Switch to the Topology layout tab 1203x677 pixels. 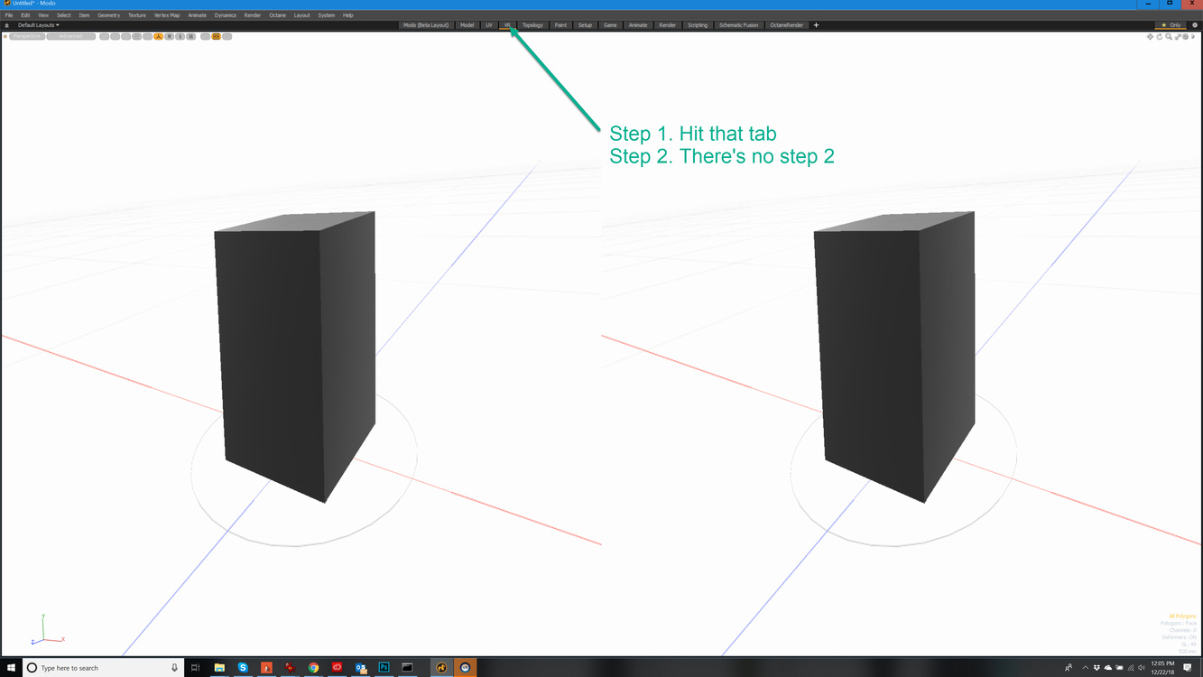(x=532, y=25)
